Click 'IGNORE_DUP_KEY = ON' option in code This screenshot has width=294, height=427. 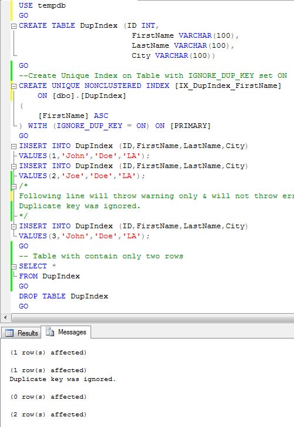[x=101, y=126]
